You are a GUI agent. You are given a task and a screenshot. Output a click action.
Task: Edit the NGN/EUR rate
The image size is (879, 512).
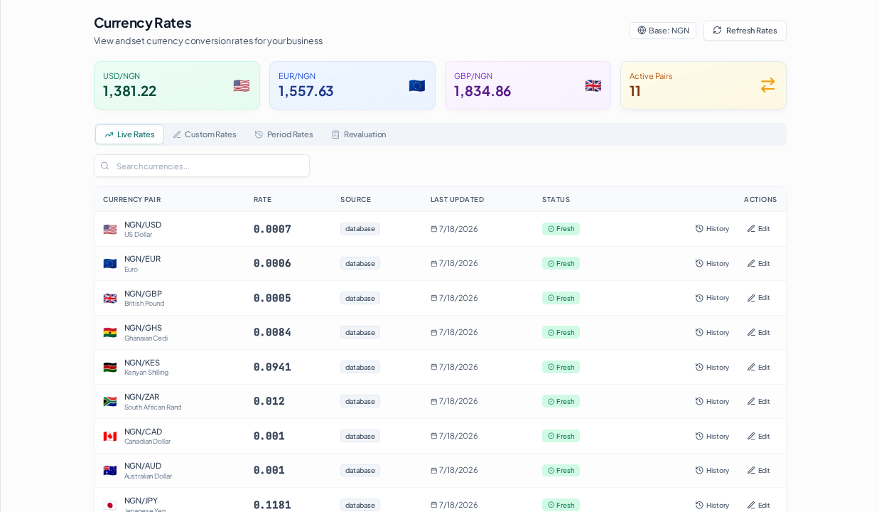(x=758, y=263)
